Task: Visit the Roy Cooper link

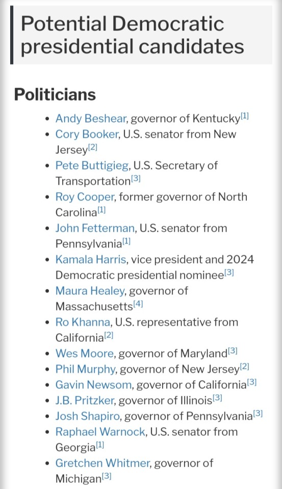Action: click(85, 197)
